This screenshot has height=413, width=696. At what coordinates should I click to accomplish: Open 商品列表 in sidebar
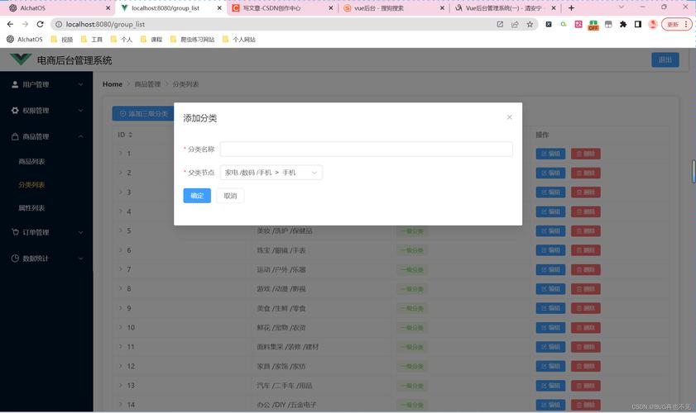(x=31, y=161)
